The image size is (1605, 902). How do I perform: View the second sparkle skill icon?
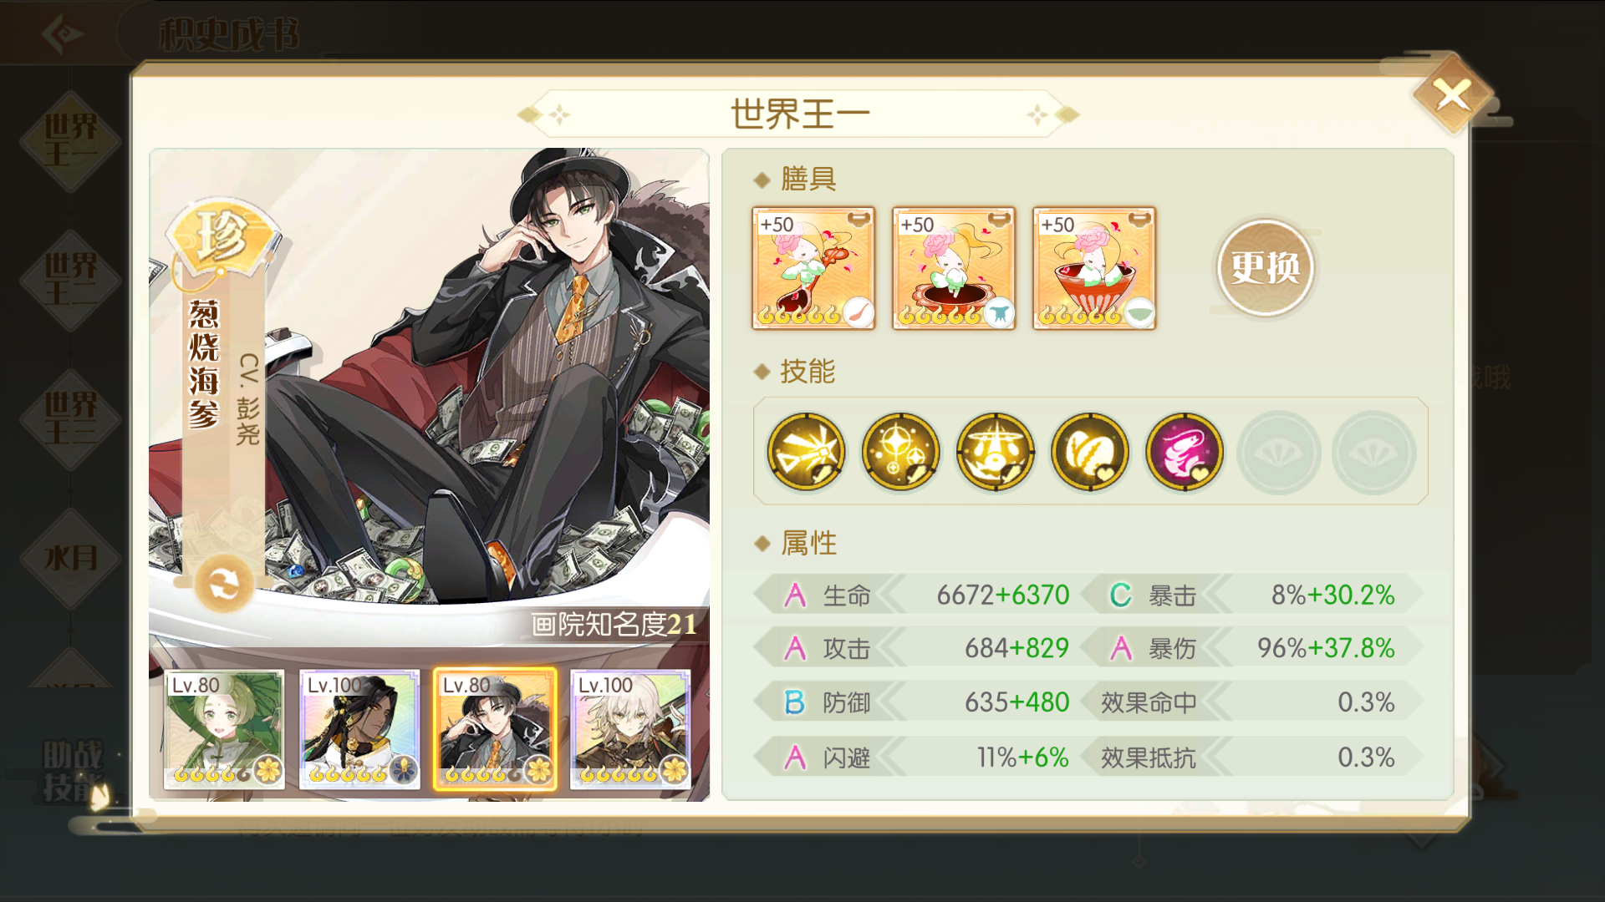900,452
